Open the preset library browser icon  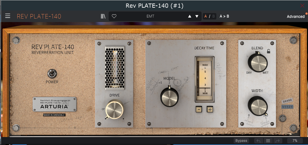coord(103,16)
